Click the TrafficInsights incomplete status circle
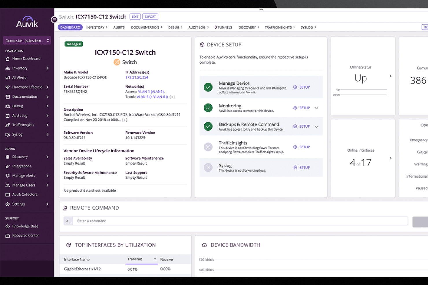Image resolution: width=428 pixels, height=285 pixels. (x=208, y=147)
